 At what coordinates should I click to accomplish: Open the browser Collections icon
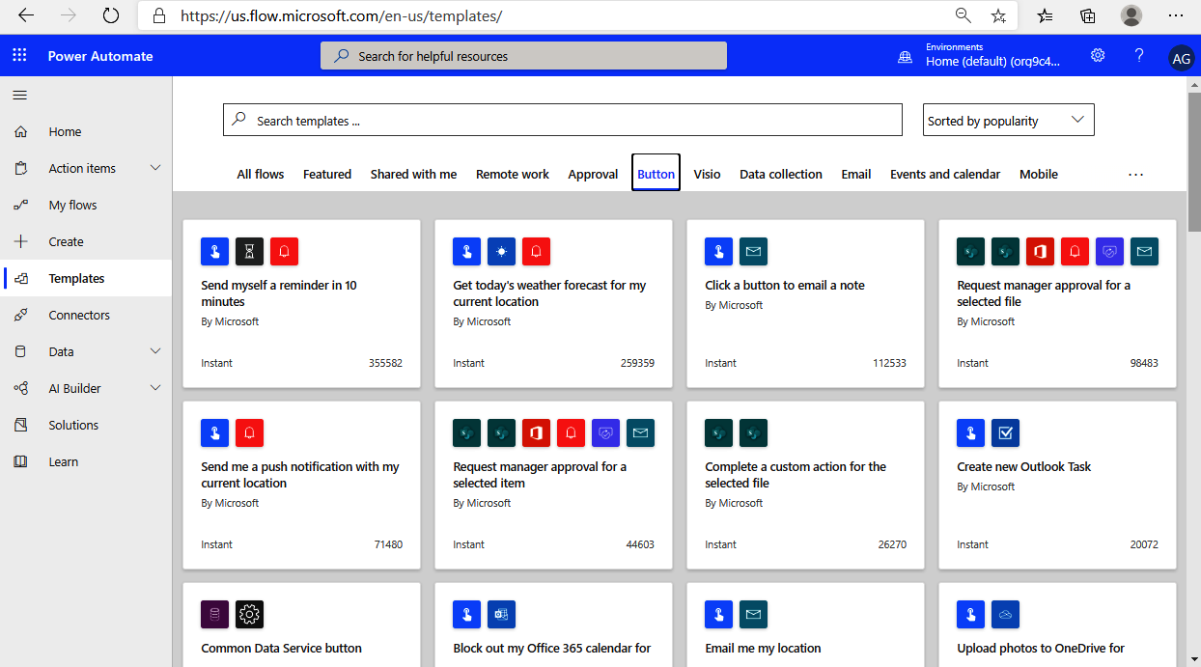click(1088, 15)
